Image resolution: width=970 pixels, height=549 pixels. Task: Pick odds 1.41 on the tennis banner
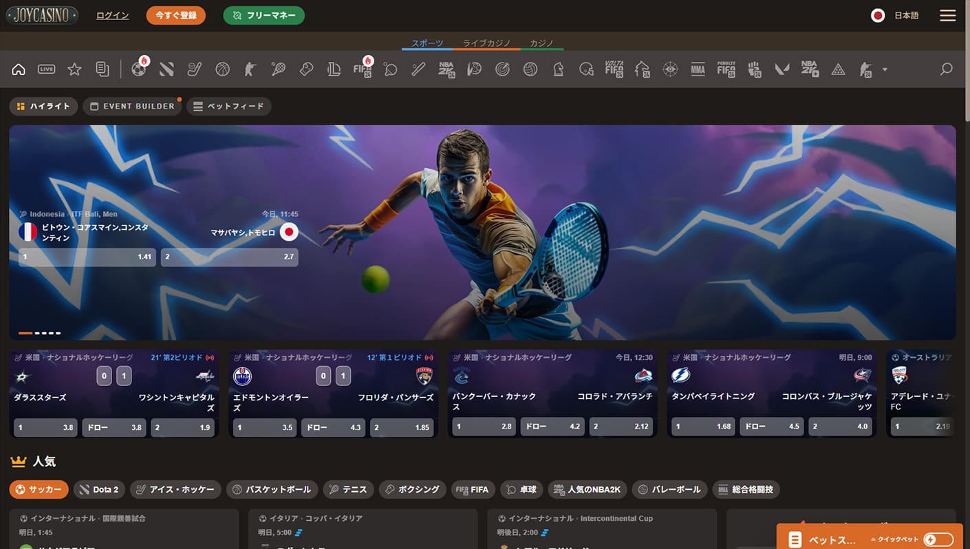point(87,257)
